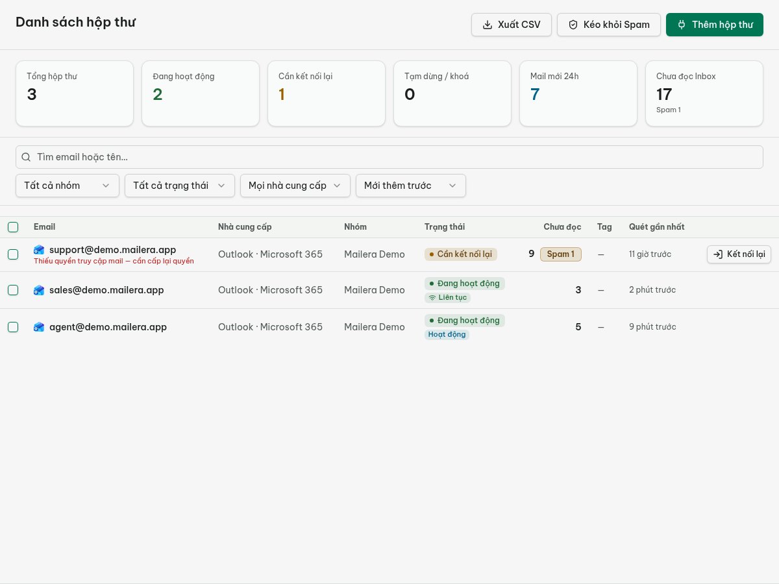Click the Outlook icon beside agent@demo.mailera.app
Viewport: 779px width, 584px height.
point(39,327)
